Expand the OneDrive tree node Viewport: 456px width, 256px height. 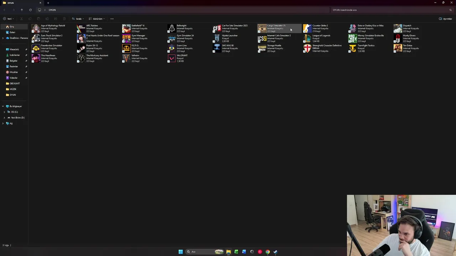[x=3, y=38]
